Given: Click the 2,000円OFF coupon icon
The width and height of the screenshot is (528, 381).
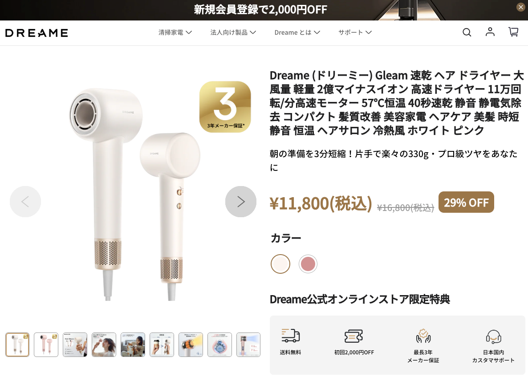Looking at the screenshot, I should tap(353, 336).
